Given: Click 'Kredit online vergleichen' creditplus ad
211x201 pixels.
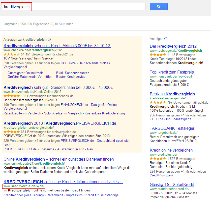Looking at the screenshot, I should pos(171,150).
